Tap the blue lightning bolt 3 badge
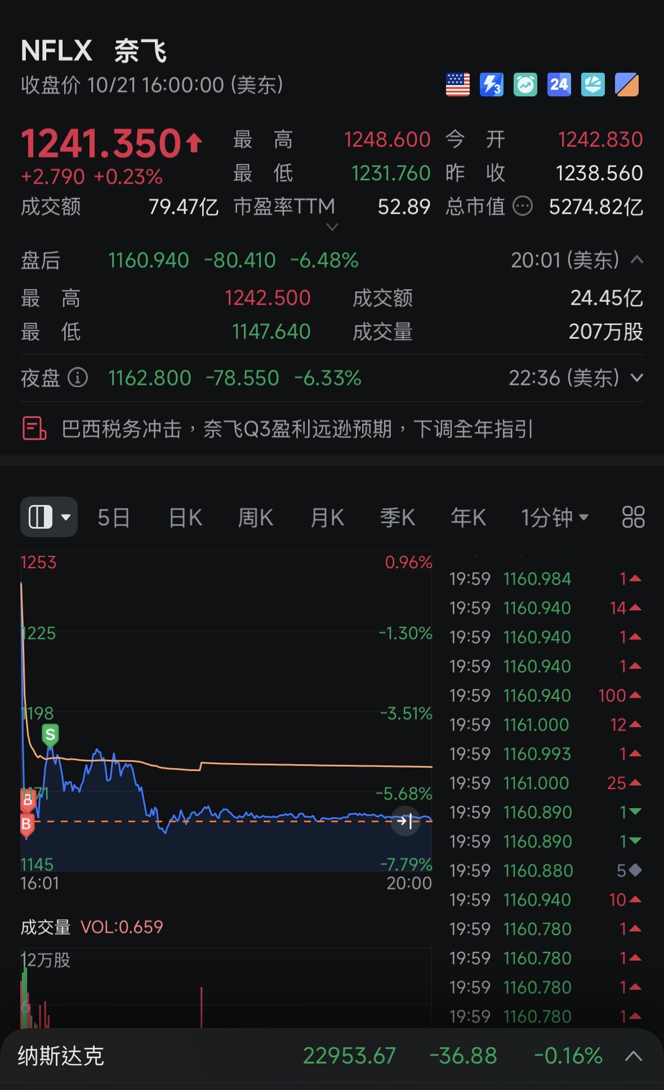Screen dimensions: 664x1090 click(492, 85)
